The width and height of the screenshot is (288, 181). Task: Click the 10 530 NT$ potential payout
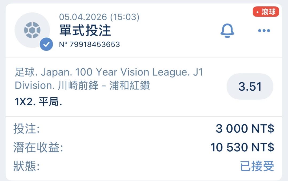242,148
